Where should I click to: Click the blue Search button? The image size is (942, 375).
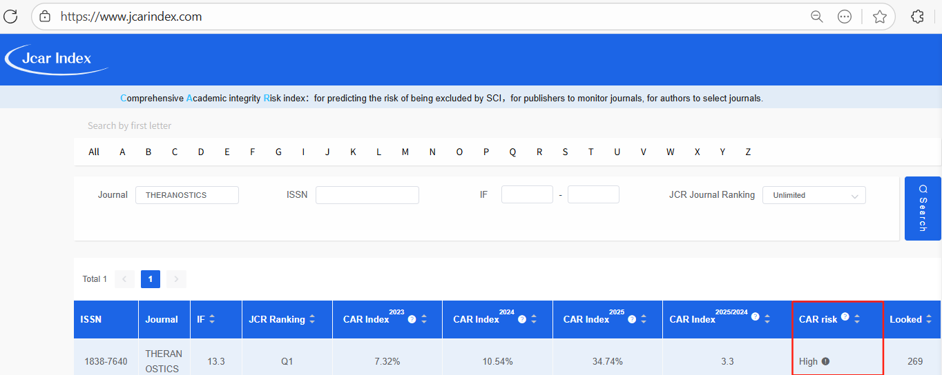923,208
